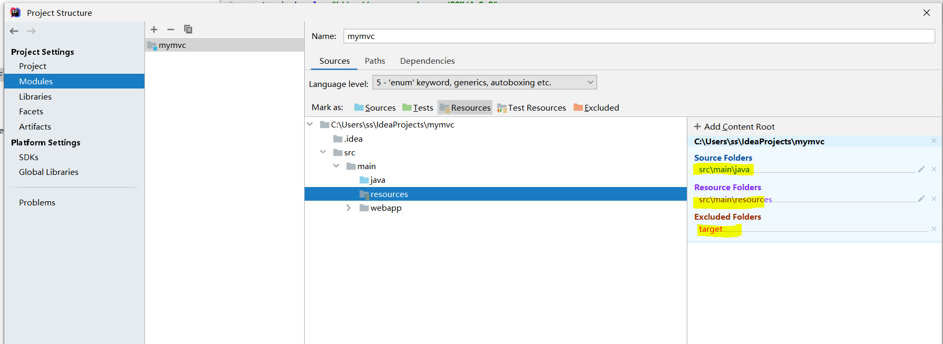Remove selected module with minus icon
The width and height of the screenshot is (943, 344).
(x=171, y=30)
